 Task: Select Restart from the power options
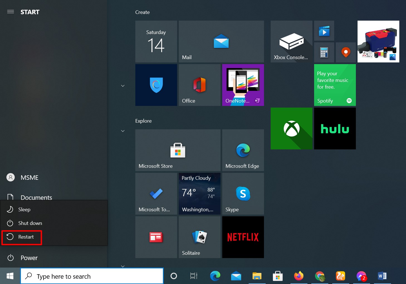[26, 237]
